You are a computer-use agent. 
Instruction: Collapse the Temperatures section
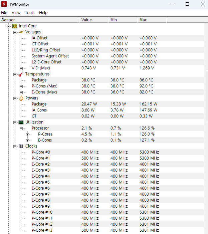point(15,74)
